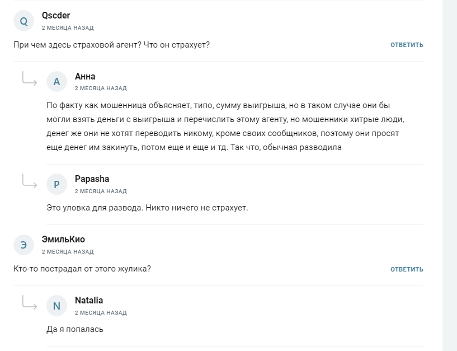
Task: Click the reply arrow beside Natalia's comment
Action: click(29, 303)
